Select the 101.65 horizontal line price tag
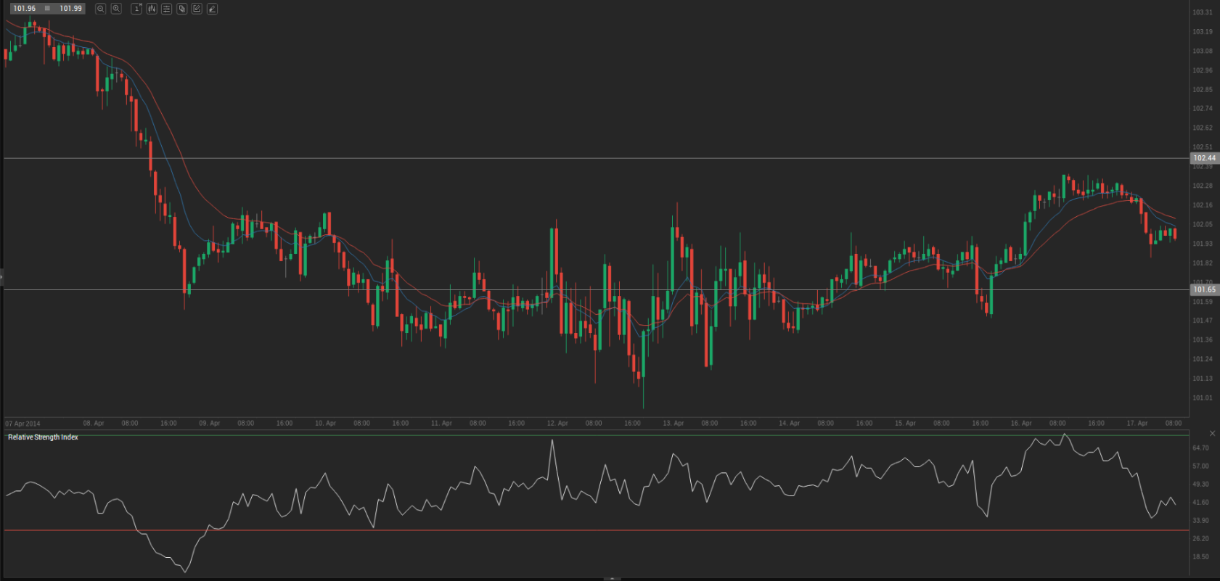 click(1204, 289)
